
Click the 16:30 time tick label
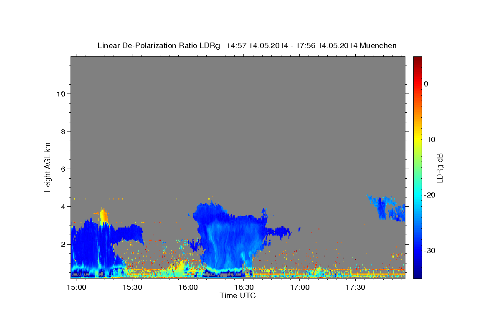(244, 288)
